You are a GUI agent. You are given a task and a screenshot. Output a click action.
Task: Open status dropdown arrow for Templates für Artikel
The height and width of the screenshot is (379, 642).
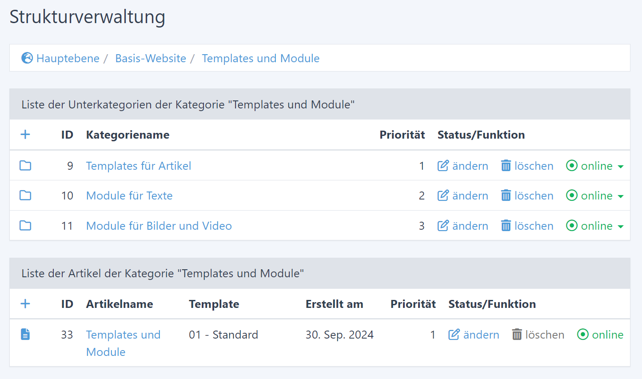[x=621, y=167]
